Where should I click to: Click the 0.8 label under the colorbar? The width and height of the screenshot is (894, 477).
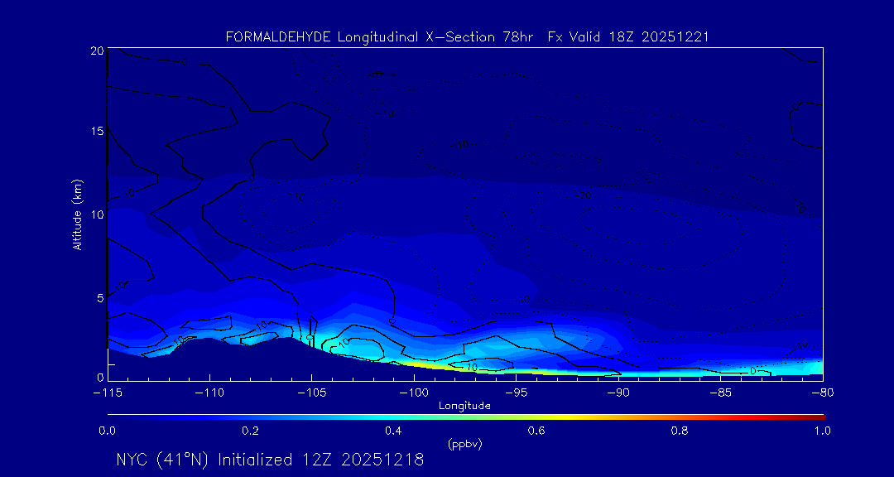680,431
